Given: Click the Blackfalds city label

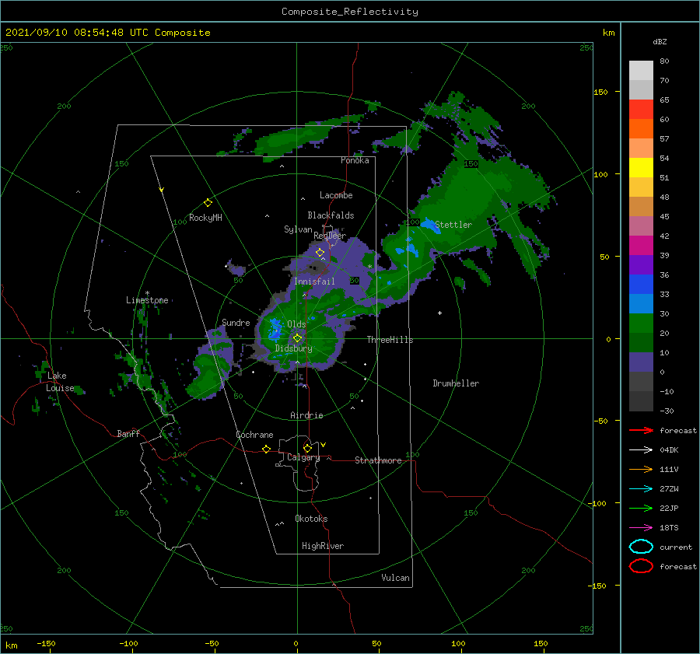Looking at the screenshot, I should [x=331, y=215].
